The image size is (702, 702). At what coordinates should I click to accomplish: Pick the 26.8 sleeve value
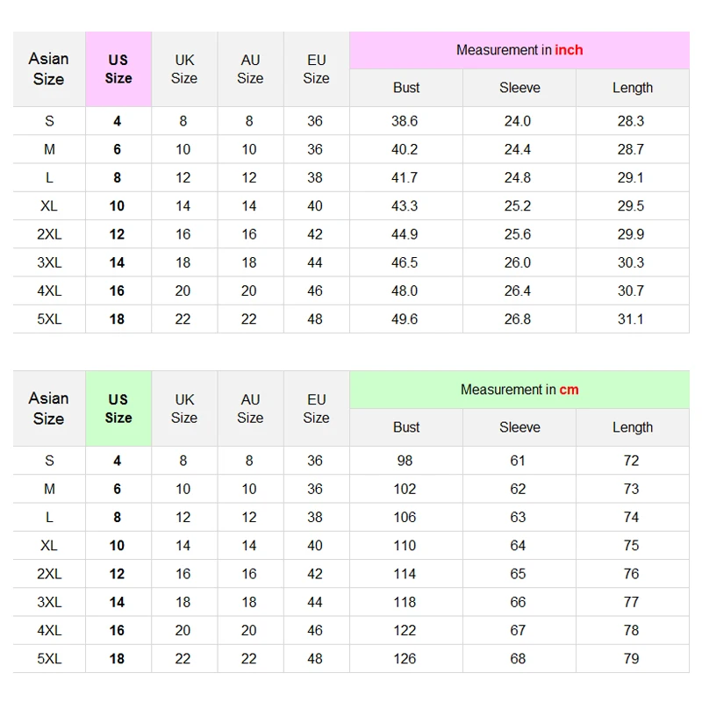[x=518, y=319]
